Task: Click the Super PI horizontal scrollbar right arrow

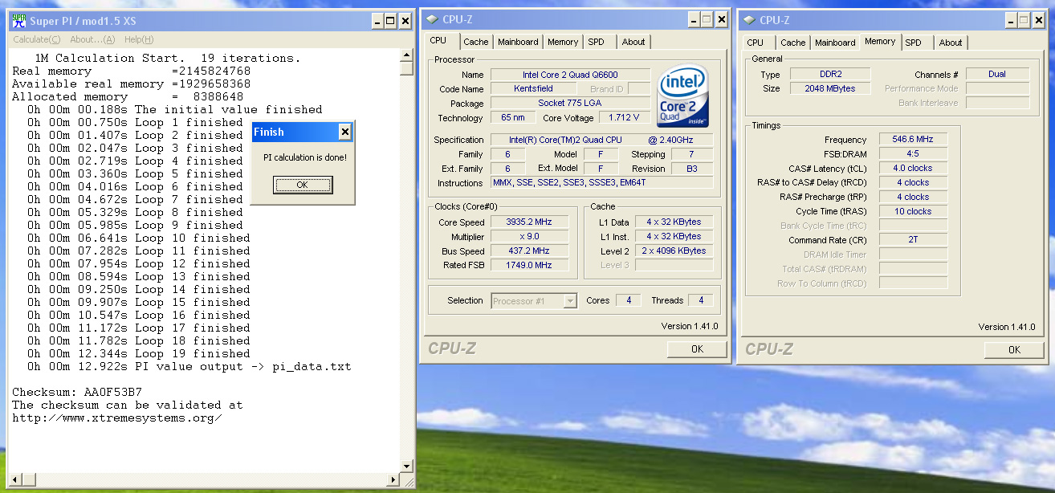Action: 394,479
